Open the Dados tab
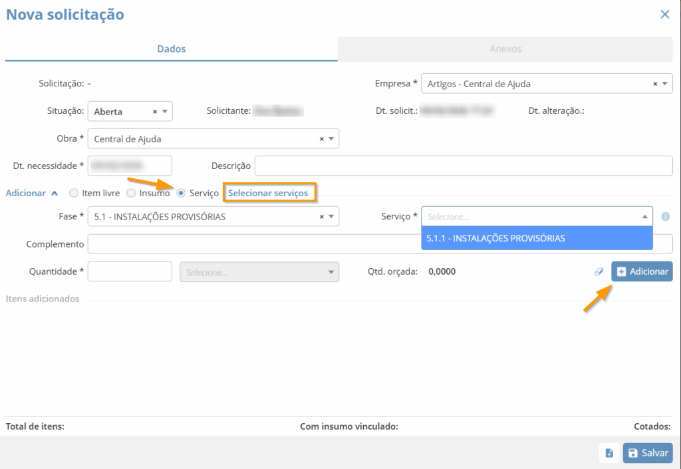The width and height of the screenshot is (681, 469). [171, 49]
